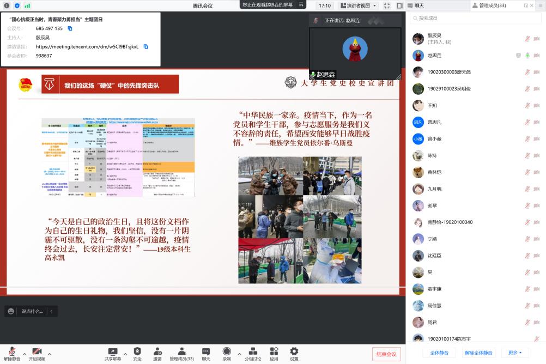Open the Apps (应用) icon
This screenshot has width=546, height=364.
point(274,351)
